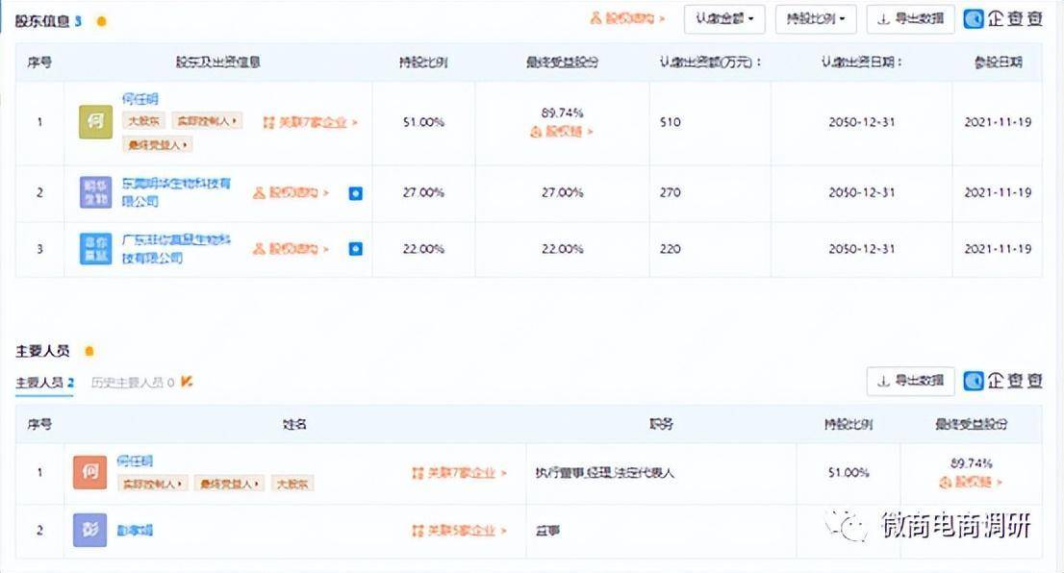Expand the 最终受益人 tag in shareholder row 1
This screenshot has height=573, width=1064.
[158, 144]
